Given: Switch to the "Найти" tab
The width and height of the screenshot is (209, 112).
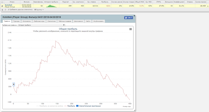Looking at the screenshot, I should (88, 21).
